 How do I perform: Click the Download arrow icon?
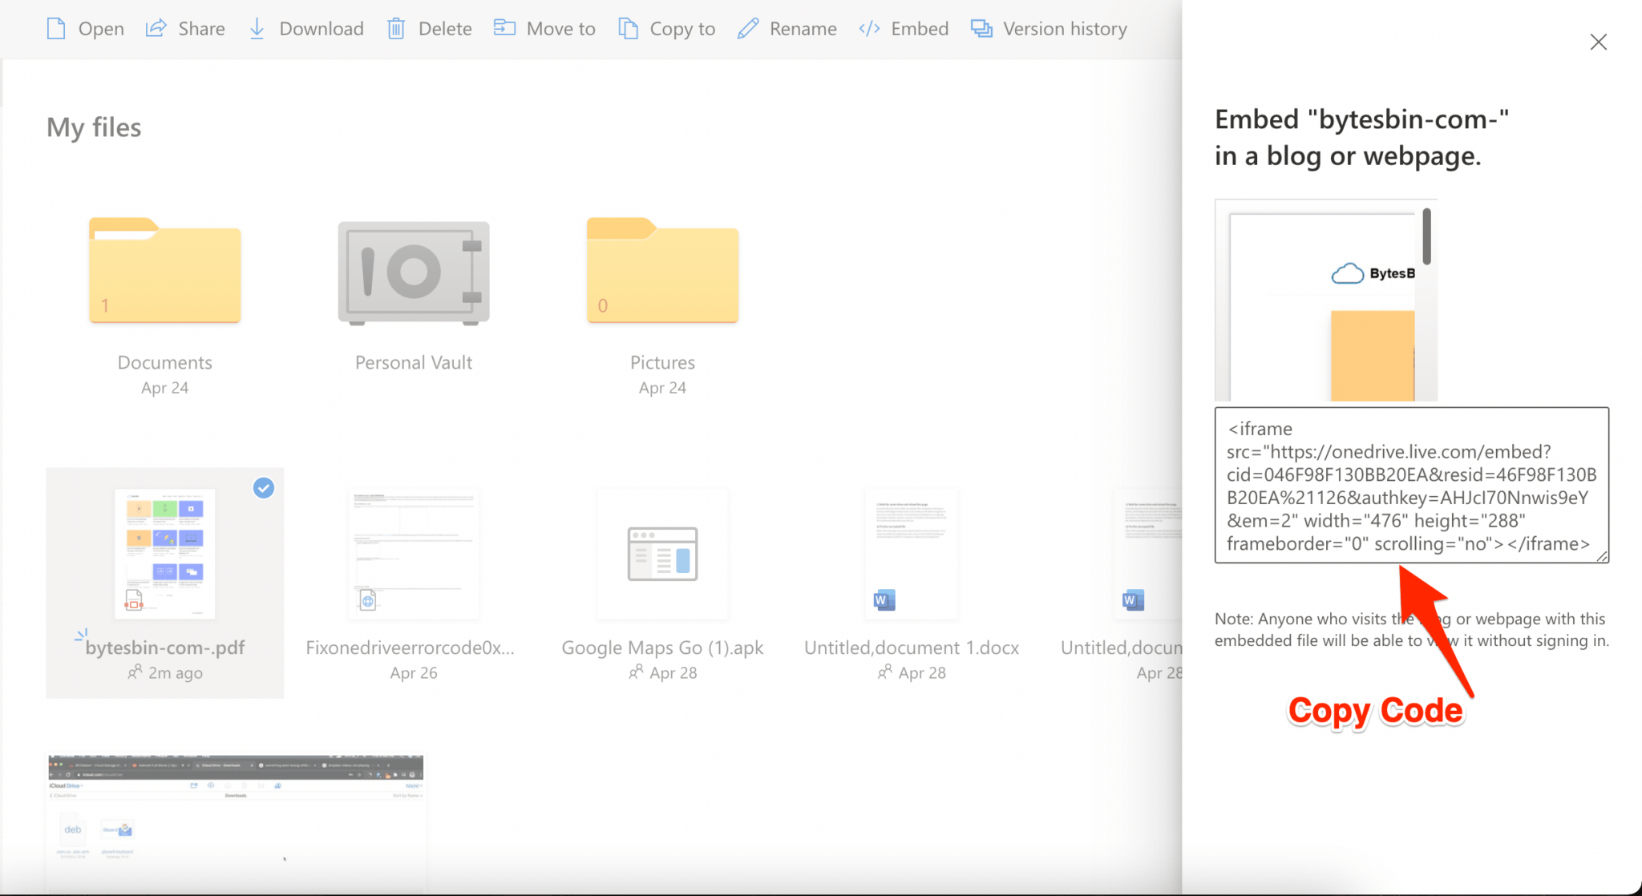[x=257, y=29]
